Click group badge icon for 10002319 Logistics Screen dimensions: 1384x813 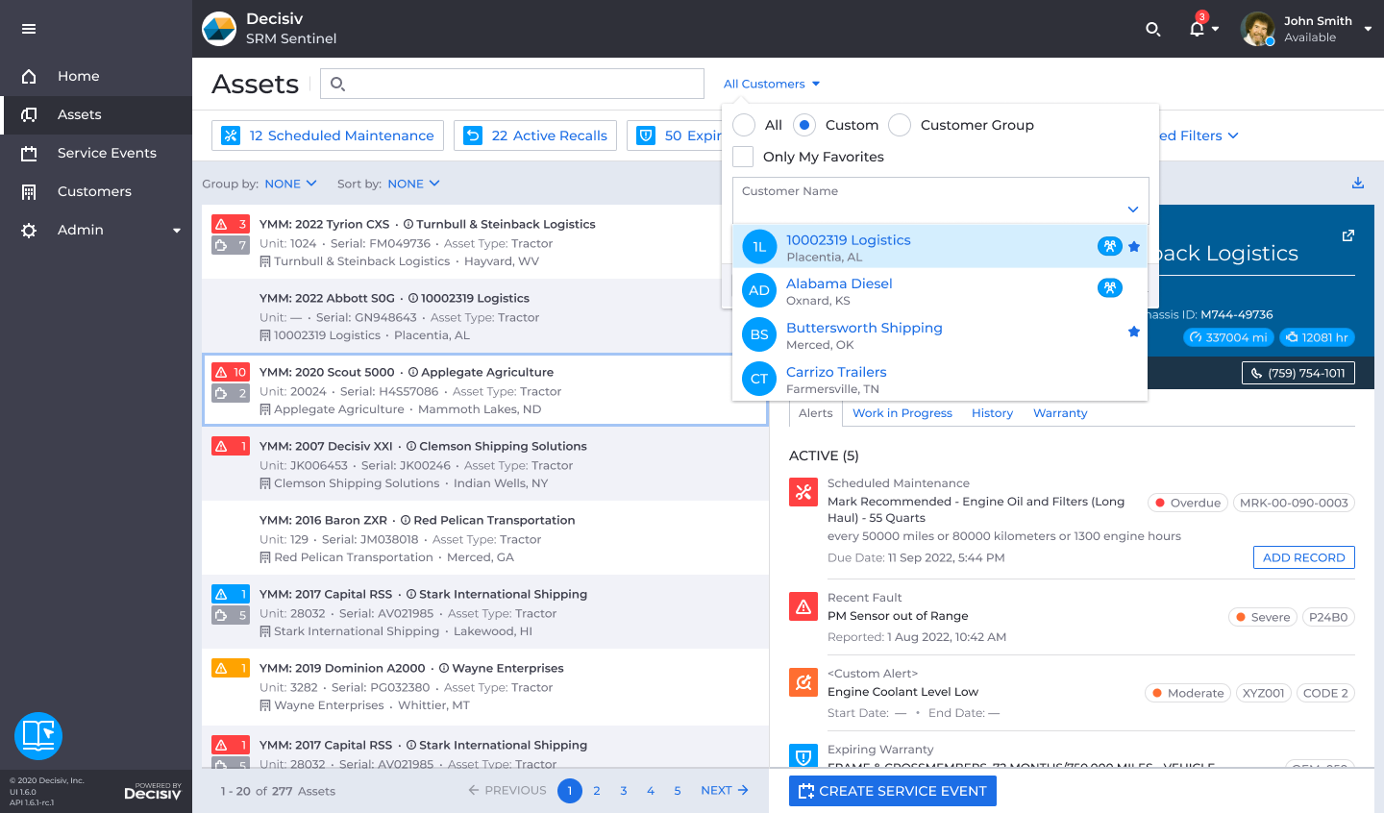[x=1110, y=246]
